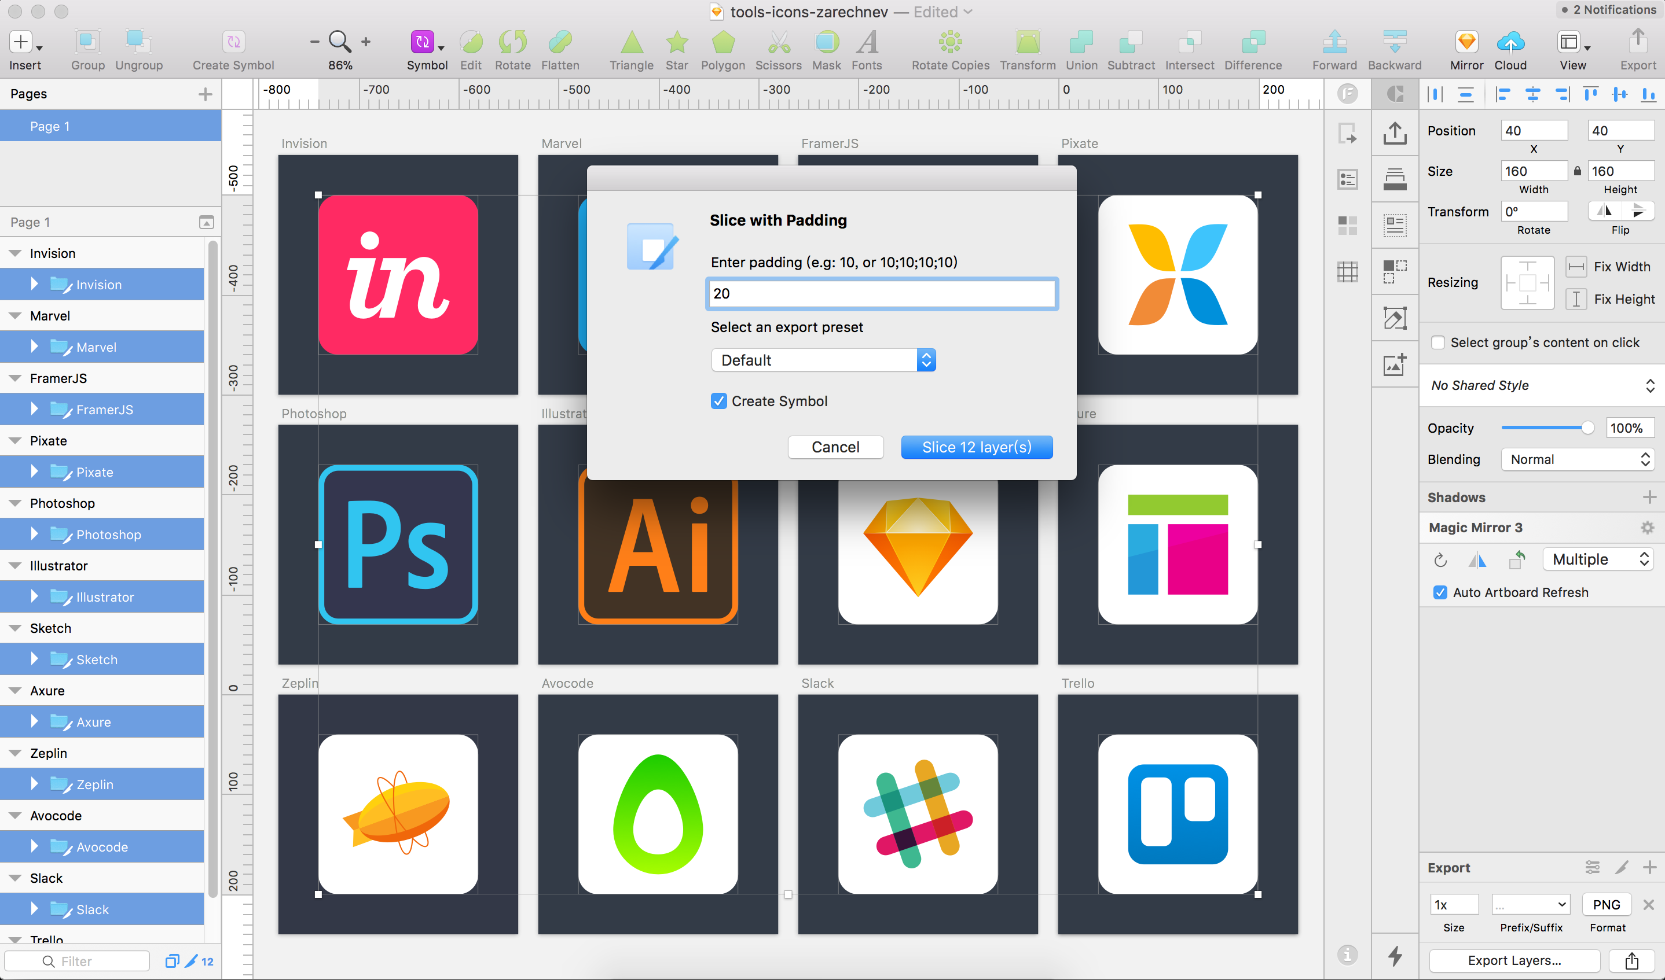1665x980 pixels.
Task: Open Magic Mirror 3 settings gear
Action: (1647, 528)
